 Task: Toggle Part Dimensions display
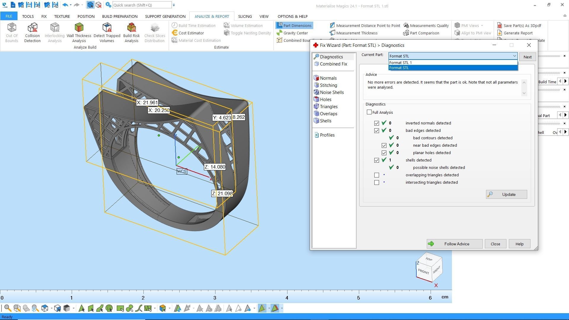point(294,25)
